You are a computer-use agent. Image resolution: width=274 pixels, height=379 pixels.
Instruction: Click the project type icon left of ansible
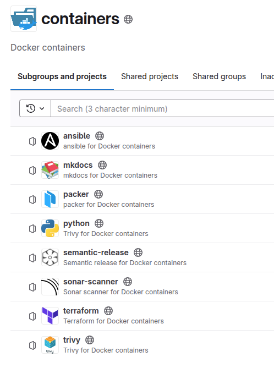pos(32,141)
